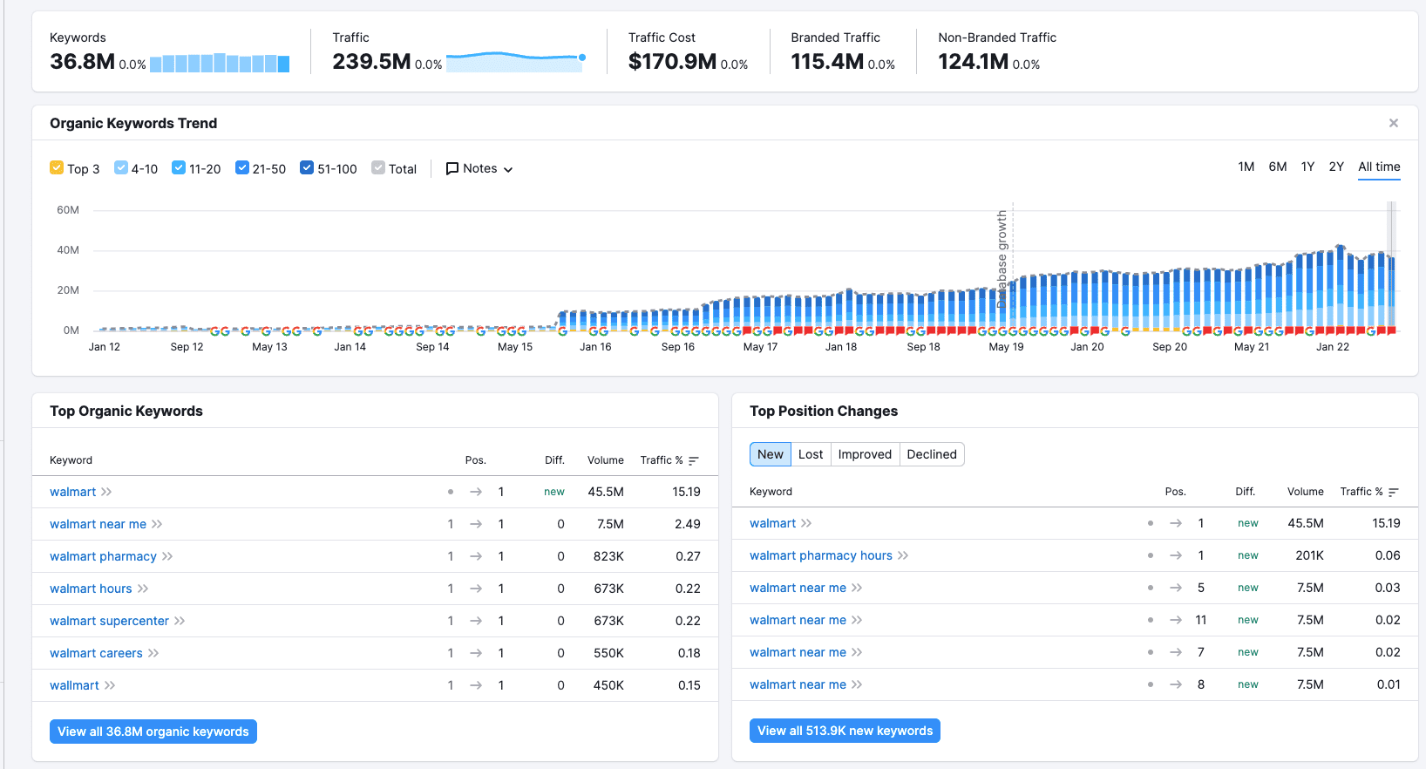
Task: Select the 2Y time range
Action: click(x=1336, y=167)
